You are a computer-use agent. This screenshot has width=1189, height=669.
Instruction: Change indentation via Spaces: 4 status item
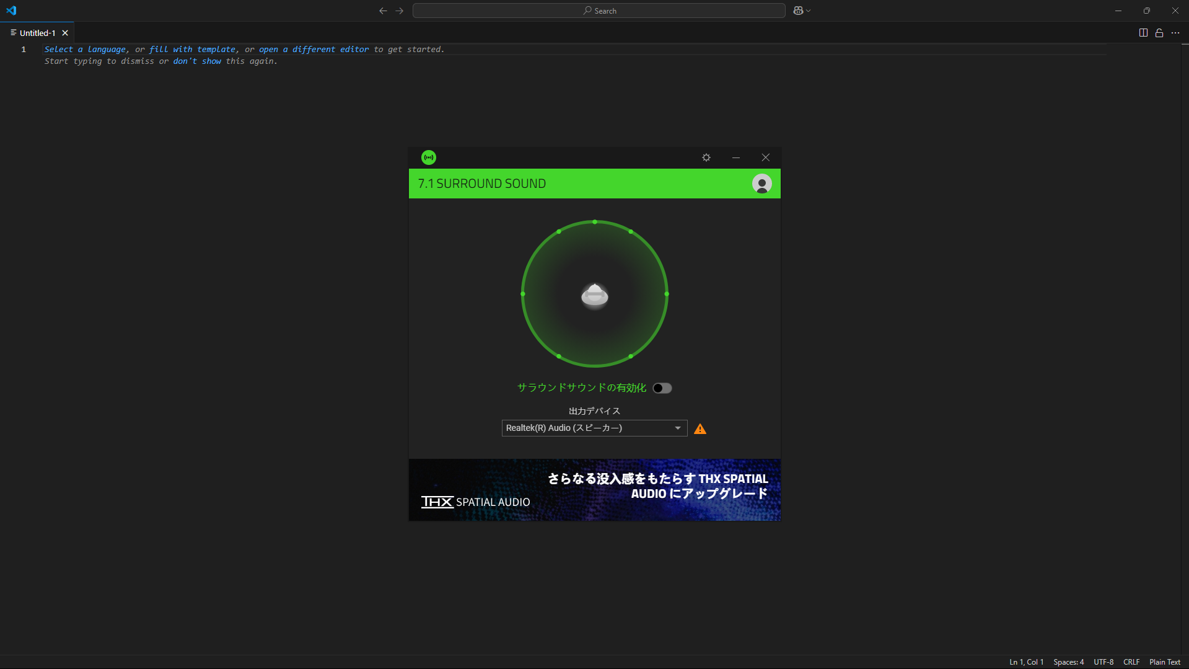[1068, 662]
